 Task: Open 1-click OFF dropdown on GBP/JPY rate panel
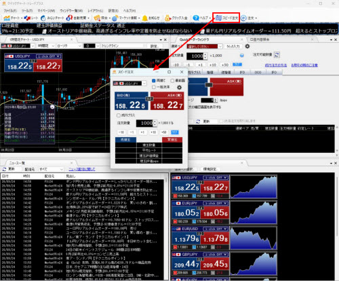click(x=216, y=255)
